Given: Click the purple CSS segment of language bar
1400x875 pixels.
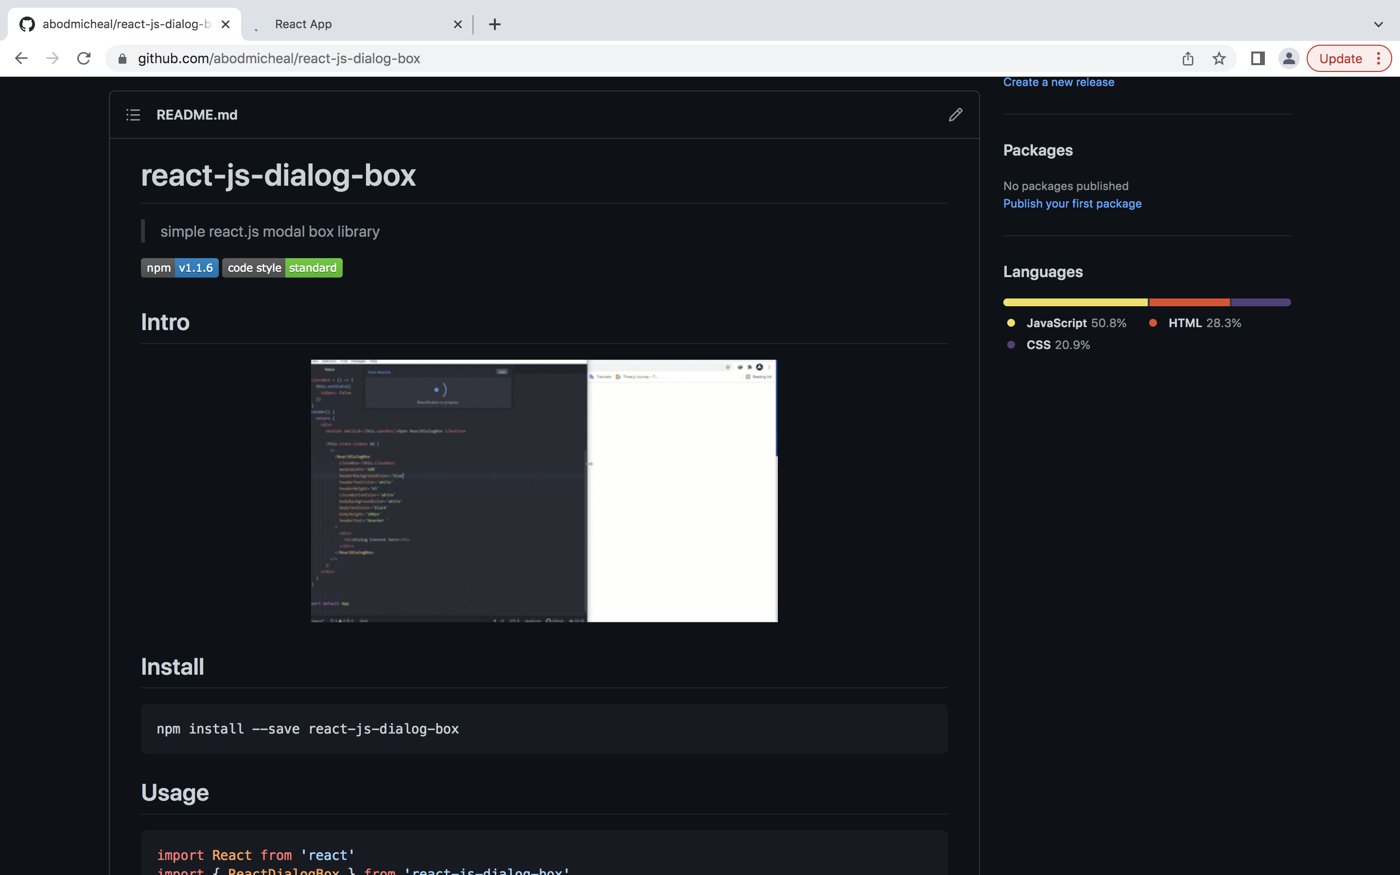Looking at the screenshot, I should 1261,302.
